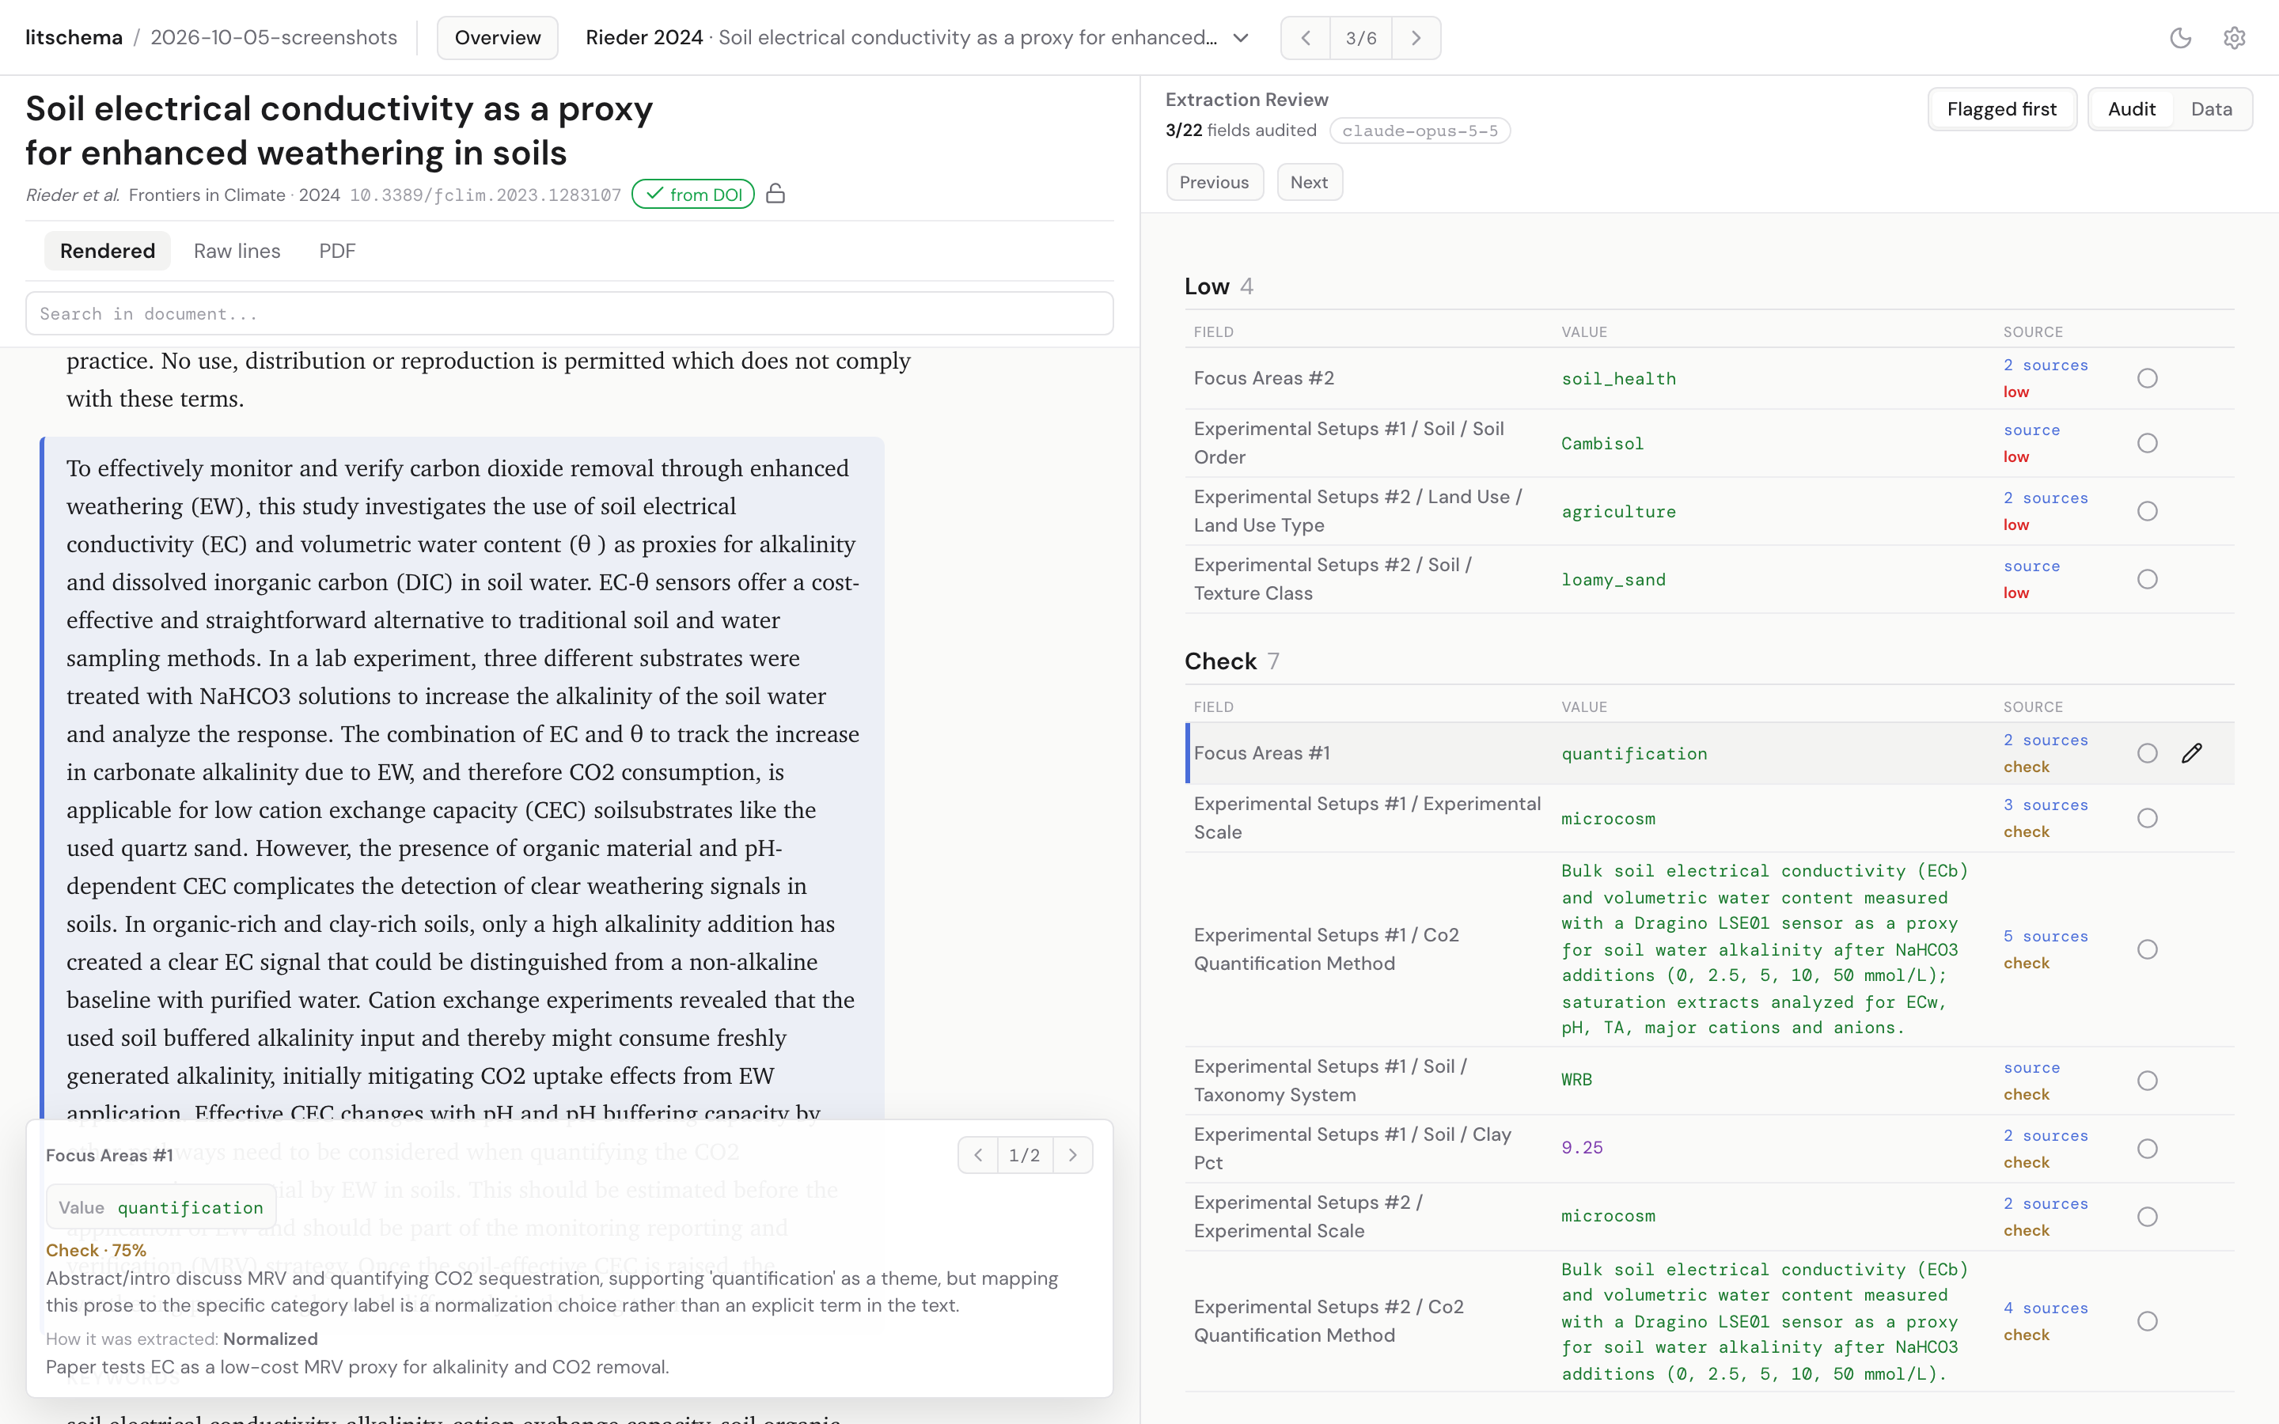Click the soil_health value
The width and height of the screenshot is (2279, 1424).
pos(1618,379)
